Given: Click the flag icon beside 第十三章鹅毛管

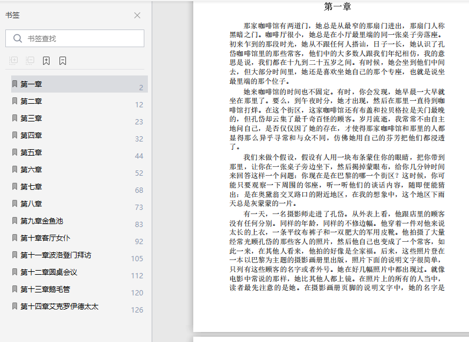Looking at the screenshot, I should point(14,289).
